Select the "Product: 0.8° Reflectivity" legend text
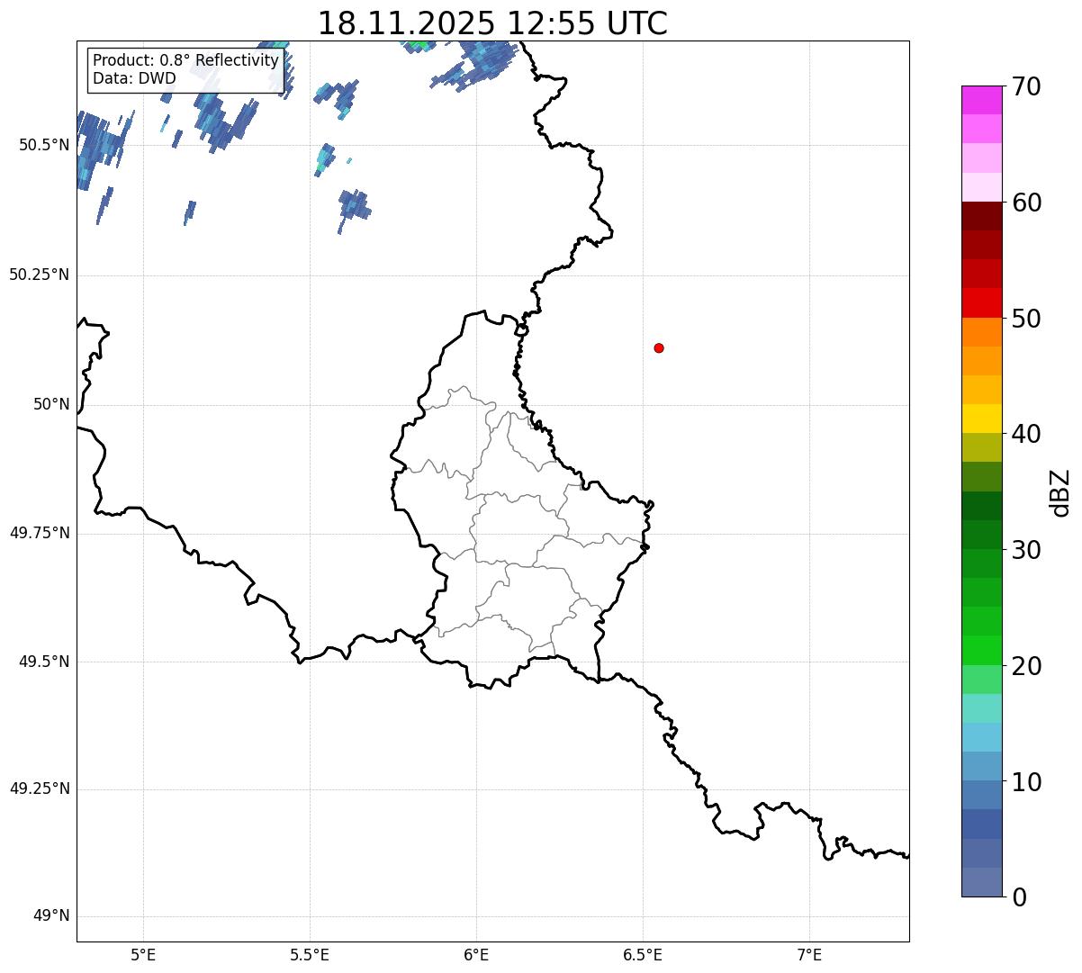Viewport: 1082px width, 973px height. point(185,61)
